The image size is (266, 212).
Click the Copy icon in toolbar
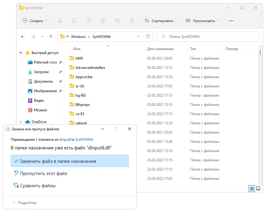pos(74,21)
